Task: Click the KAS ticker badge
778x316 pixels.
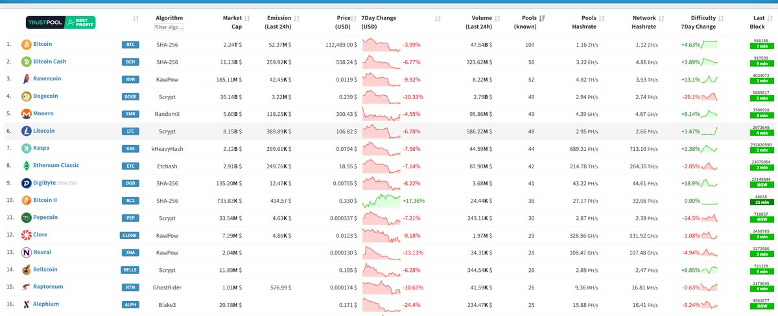Action: (130, 148)
